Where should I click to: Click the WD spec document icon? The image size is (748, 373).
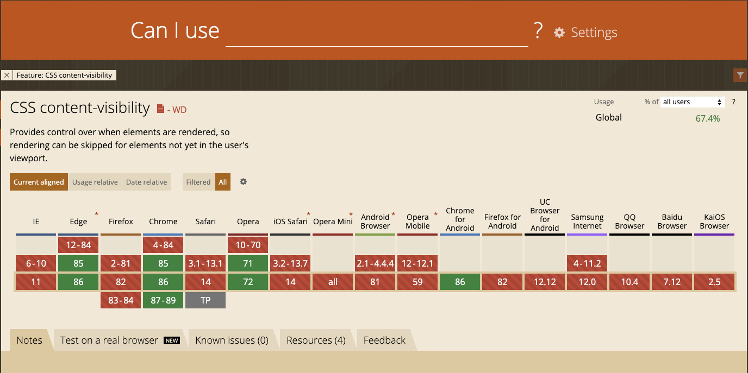(160, 109)
